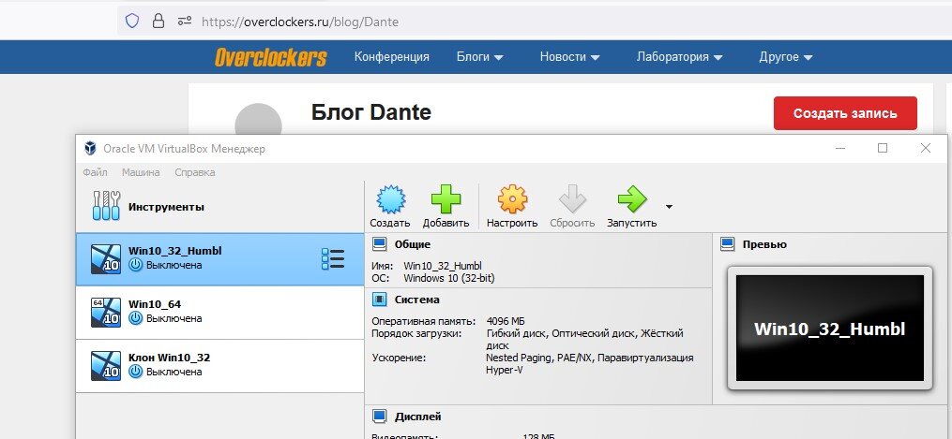The height and width of the screenshot is (439, 952).
Task: Click the Win10_32_Humbl OS icon
Action: click(106, 259)
